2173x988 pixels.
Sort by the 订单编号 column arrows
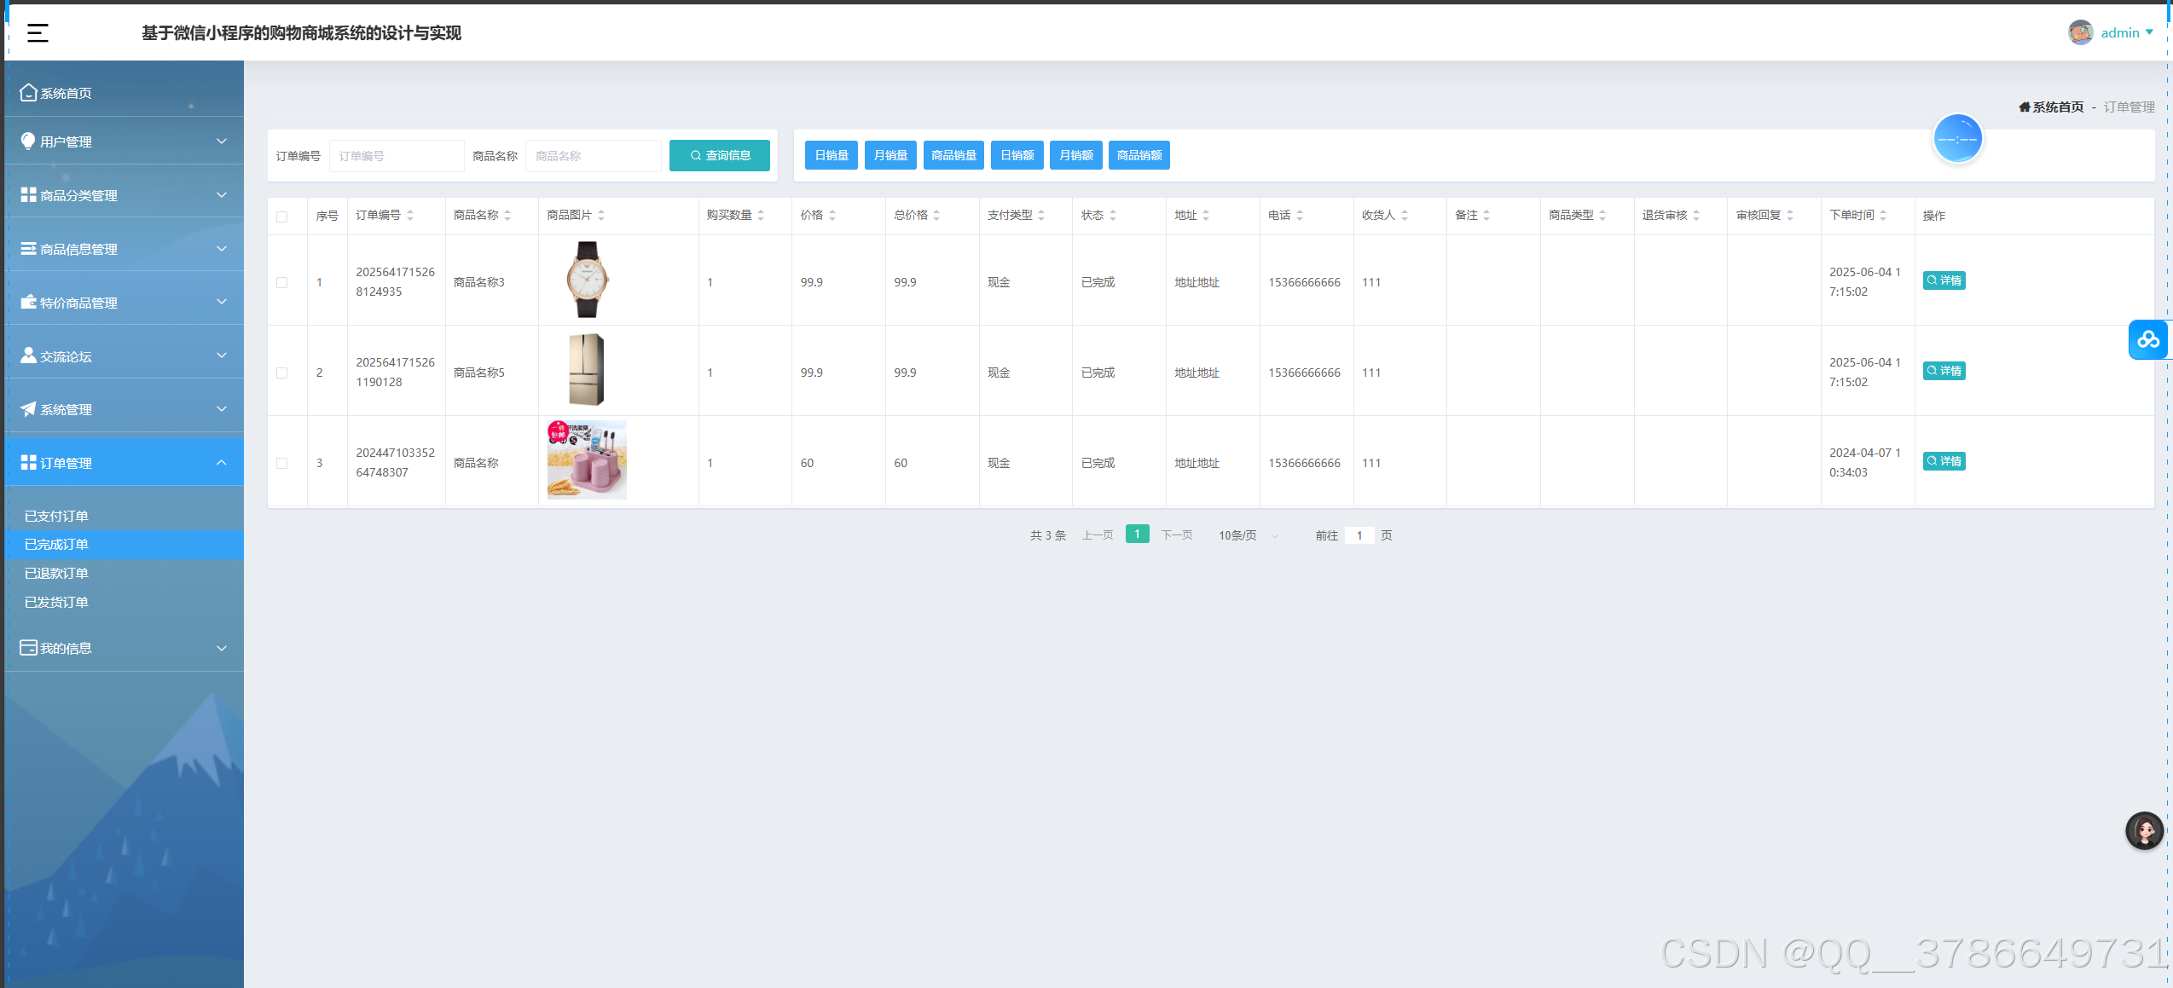(x=410, y=216)
